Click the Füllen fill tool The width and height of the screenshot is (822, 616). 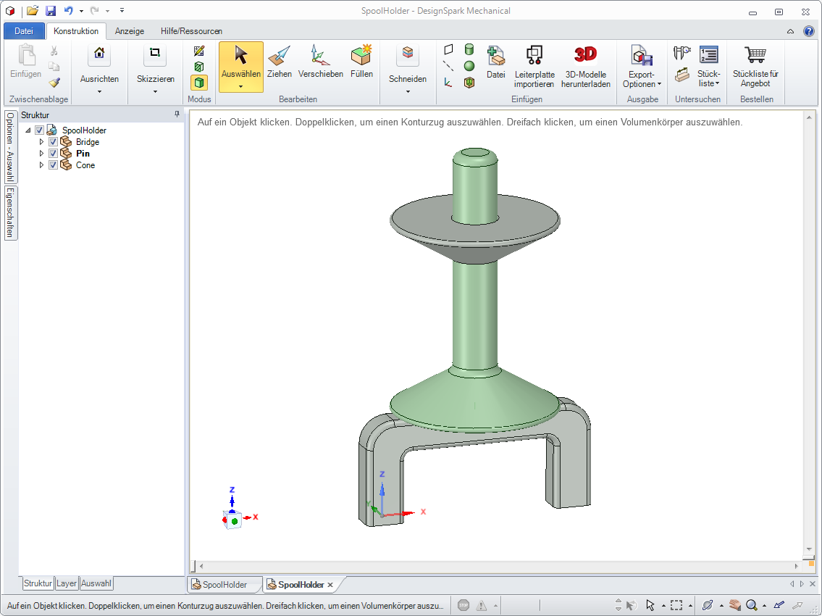point(361,62)
